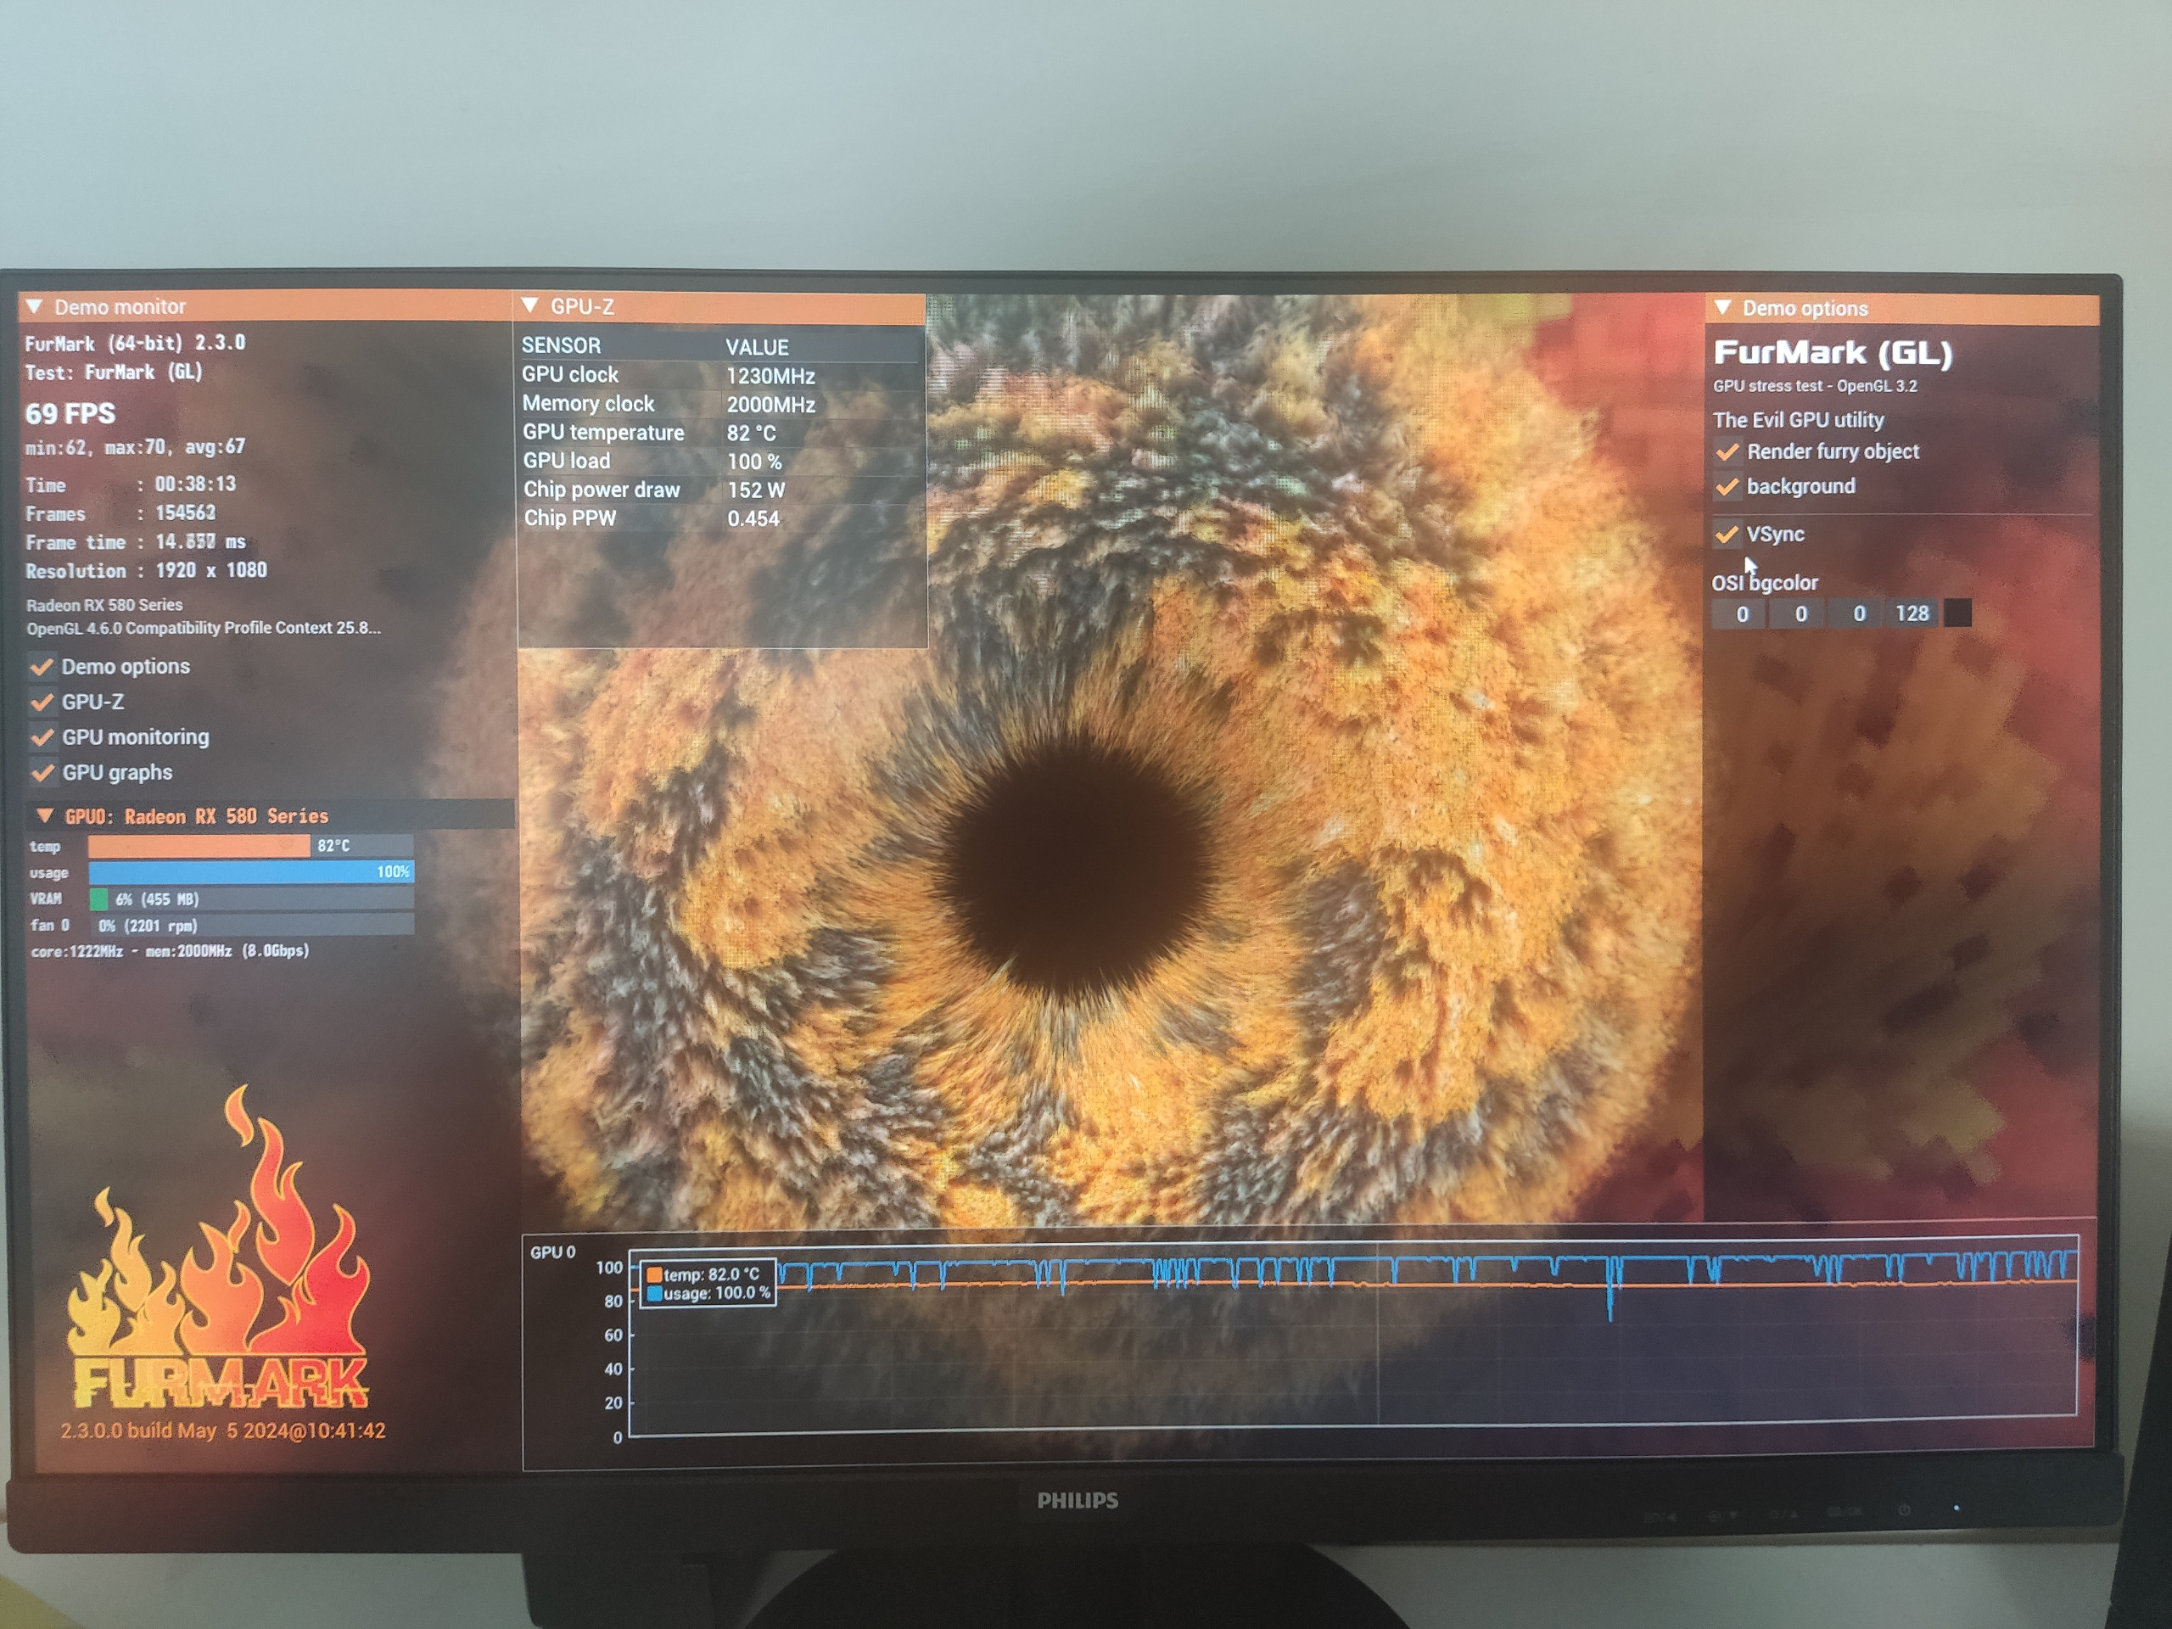Click the blue usage bar showing 100%
Screen dimensions: 2172x1629
point(250,872)
